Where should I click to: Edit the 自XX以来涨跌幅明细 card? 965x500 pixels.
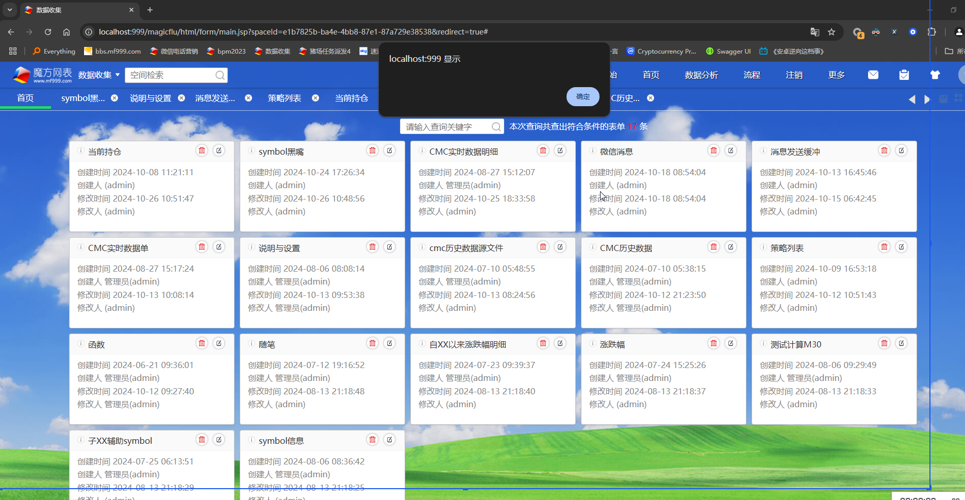click(x=560, y=343)
